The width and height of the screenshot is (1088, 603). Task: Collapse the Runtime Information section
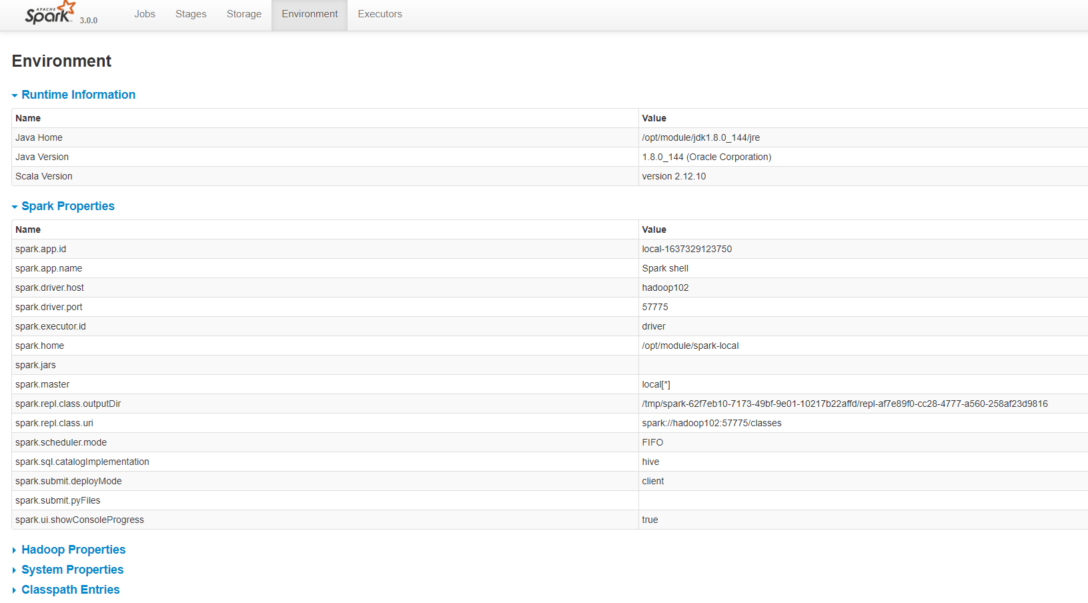73,95
